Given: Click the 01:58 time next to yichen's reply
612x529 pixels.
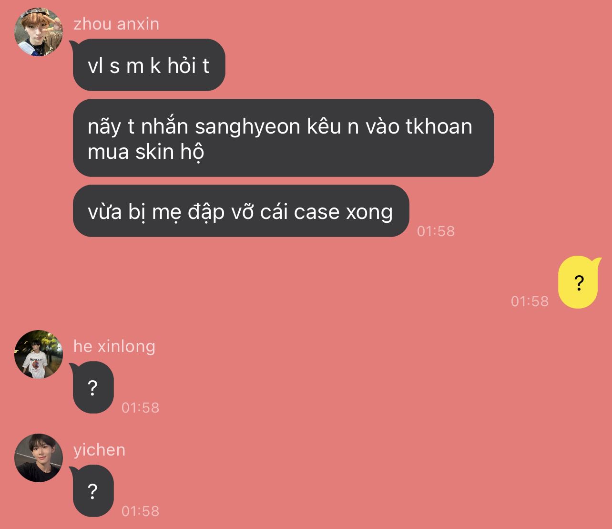Looking at the screenshot, I should coord(140,511).
